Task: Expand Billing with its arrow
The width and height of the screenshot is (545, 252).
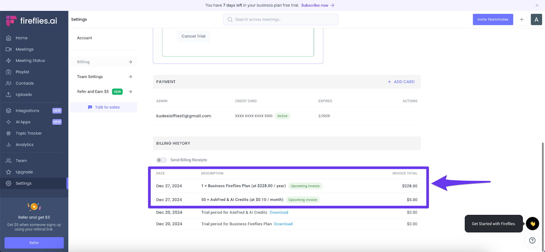Action: [130, 62]
